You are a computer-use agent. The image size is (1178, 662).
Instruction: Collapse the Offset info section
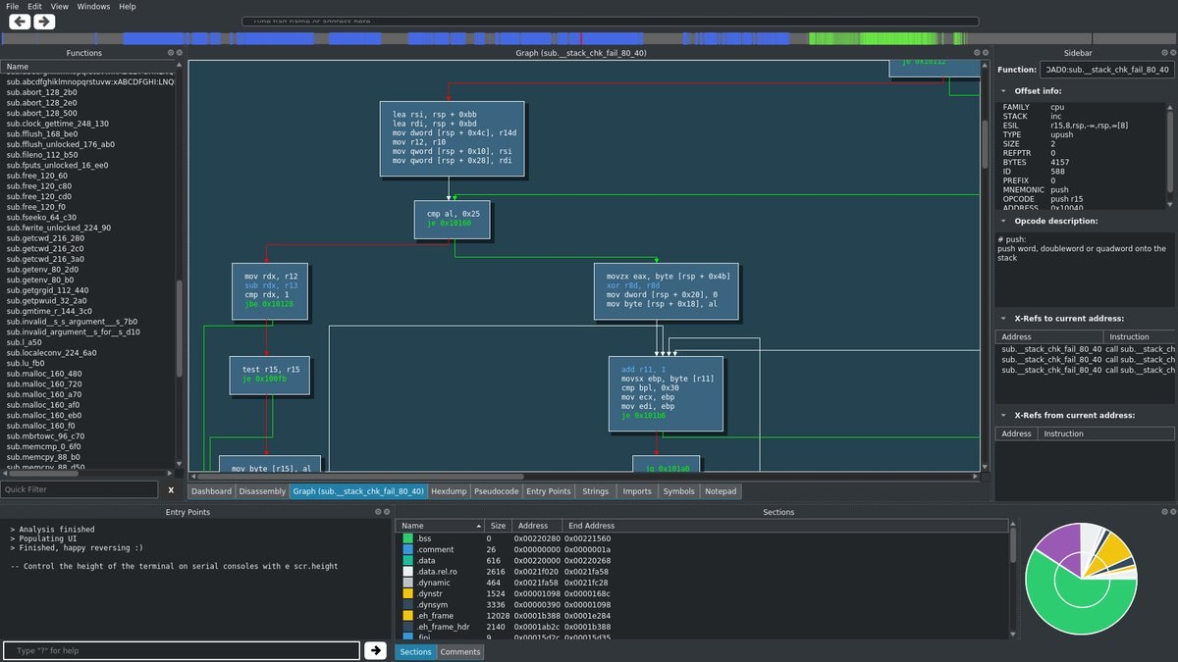1003,91
